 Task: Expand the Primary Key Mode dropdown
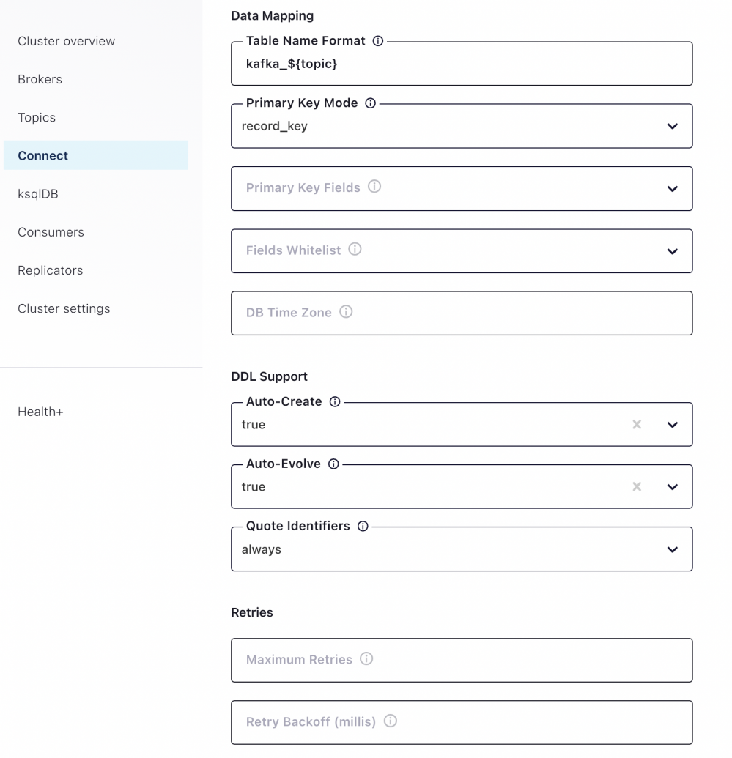(672, 126)
